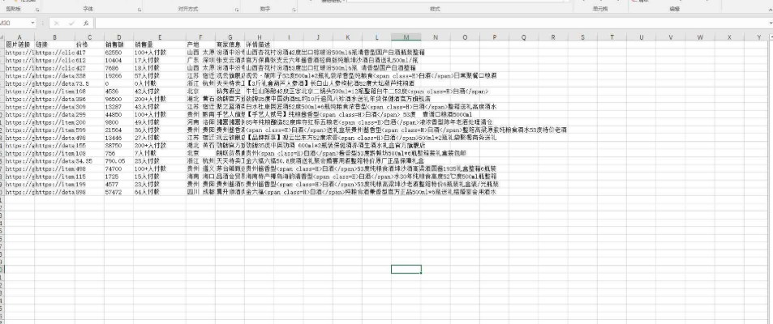The height and width of the screenshot is (324, 773).
Task: Select the sales amount cell 74700
Action: coord(118,169)
